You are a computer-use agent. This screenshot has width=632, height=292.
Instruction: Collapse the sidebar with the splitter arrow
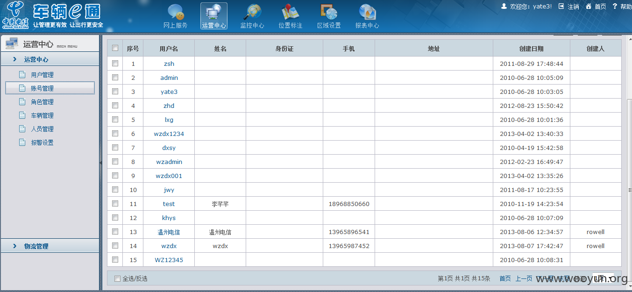click(x=101, y=163)
